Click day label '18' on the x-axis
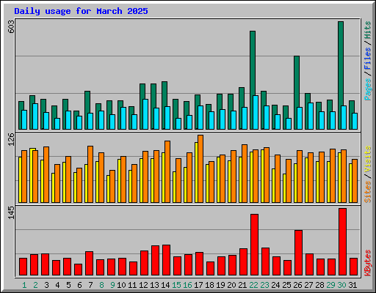 tap(209, 285)
